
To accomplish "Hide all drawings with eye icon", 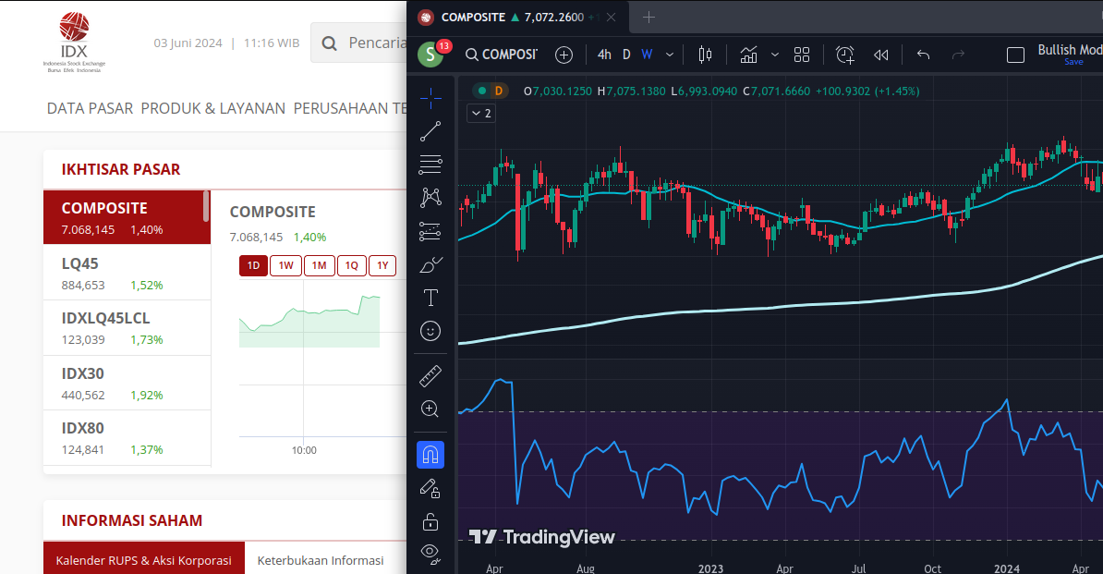I will click(430, 555).
